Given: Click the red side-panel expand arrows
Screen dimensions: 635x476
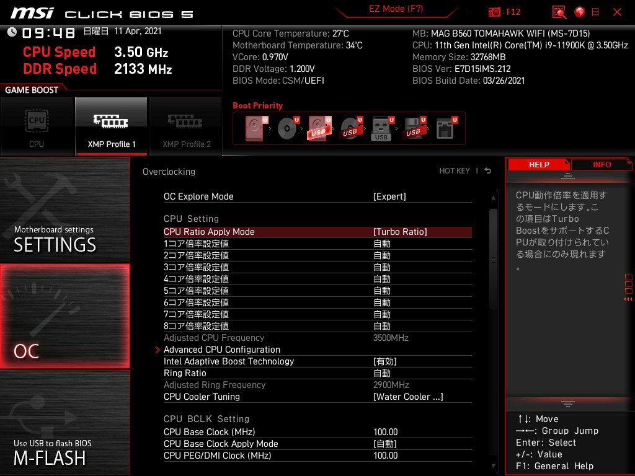Looking at the screenshot, I should 628,299.
